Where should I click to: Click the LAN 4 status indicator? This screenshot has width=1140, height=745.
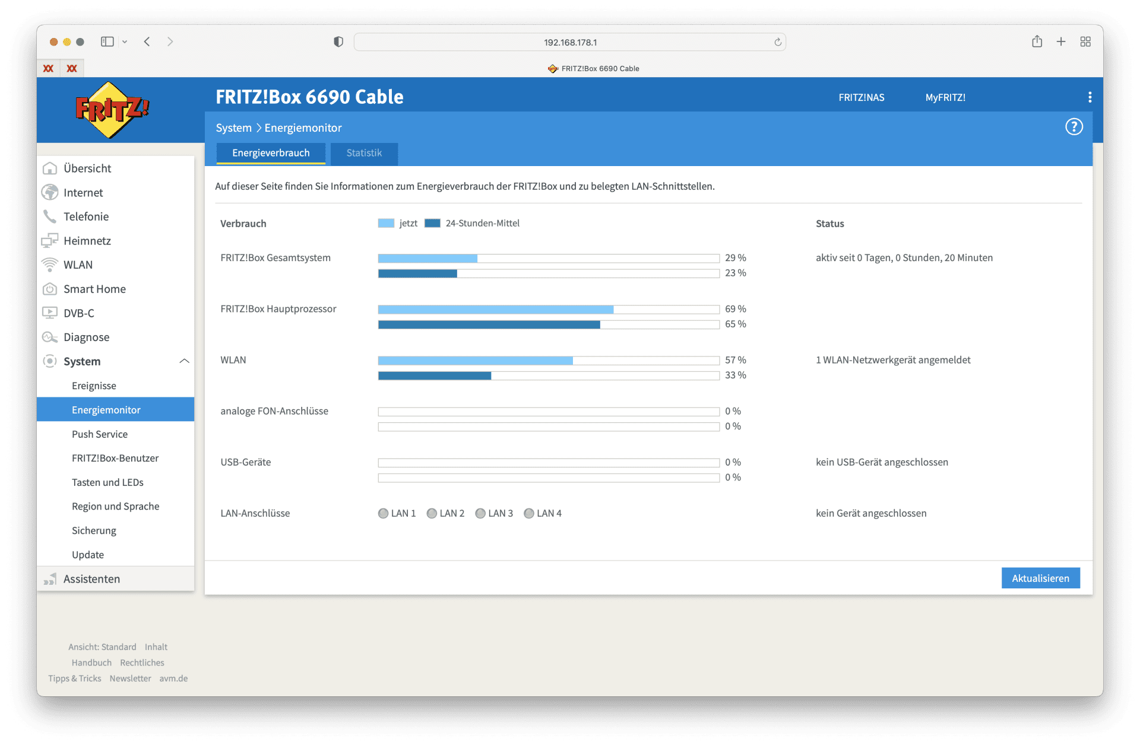pos(529,514)
